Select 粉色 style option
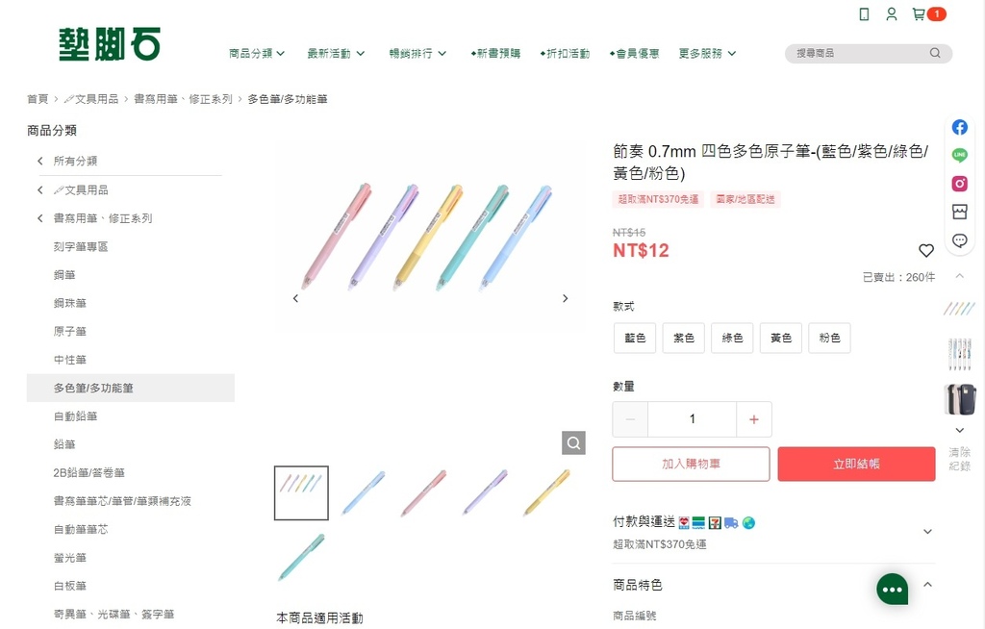985x629 pixels. (829, 339)
